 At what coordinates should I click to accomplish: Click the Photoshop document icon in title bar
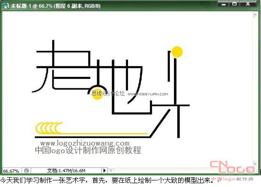pyautogui.click(x=6, y=6)
